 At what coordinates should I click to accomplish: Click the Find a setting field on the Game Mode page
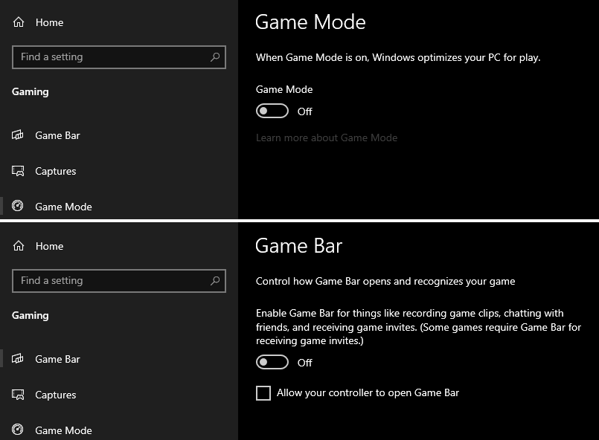pos(112,56)
